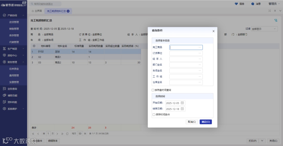The height and width of the screenshot is (146, 283).
Task: Click the 取消(C) button
Action: [192, 122]
